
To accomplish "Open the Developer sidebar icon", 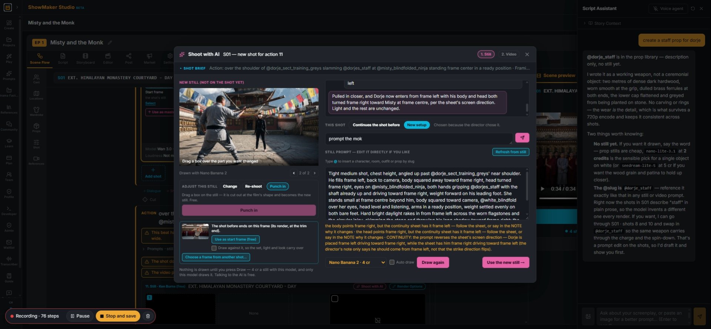I will pos(9,210).
